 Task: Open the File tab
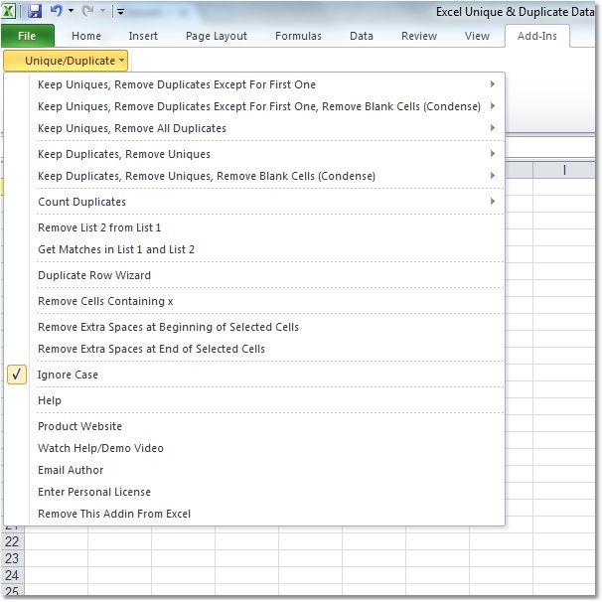tap(27, 36)
